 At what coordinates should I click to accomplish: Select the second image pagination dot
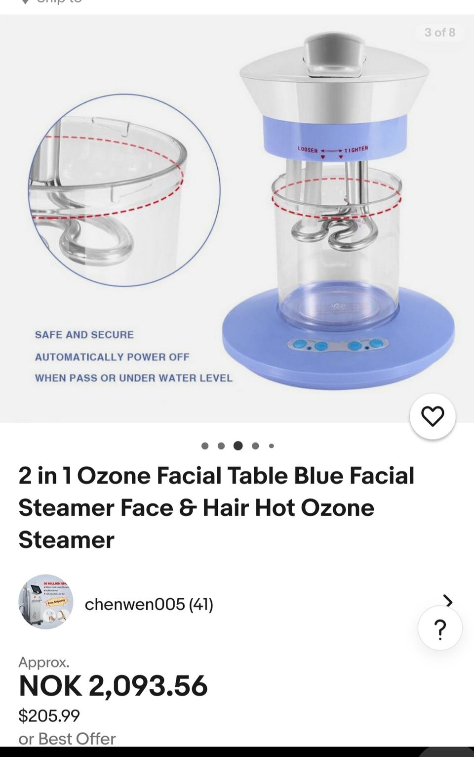pyautogui.click(x=221, y=446)
